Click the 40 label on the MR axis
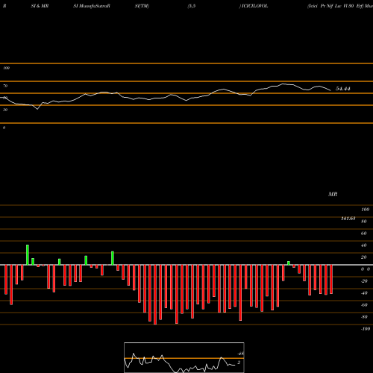Viewport: 373px width, 373px height. click(x=364, y=245)
